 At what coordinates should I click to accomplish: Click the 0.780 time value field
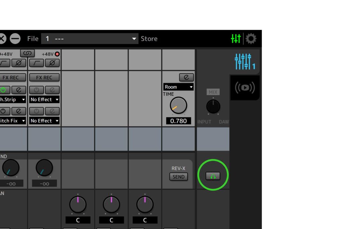(x=178, y=121)
